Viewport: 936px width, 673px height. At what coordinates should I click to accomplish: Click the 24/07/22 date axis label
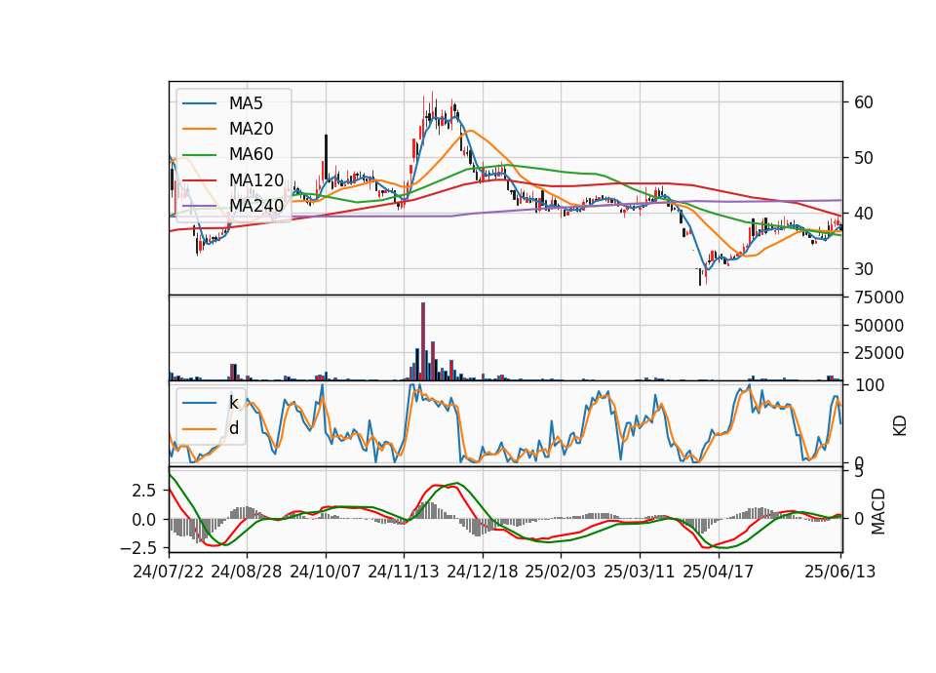click(x=169, y=572)
